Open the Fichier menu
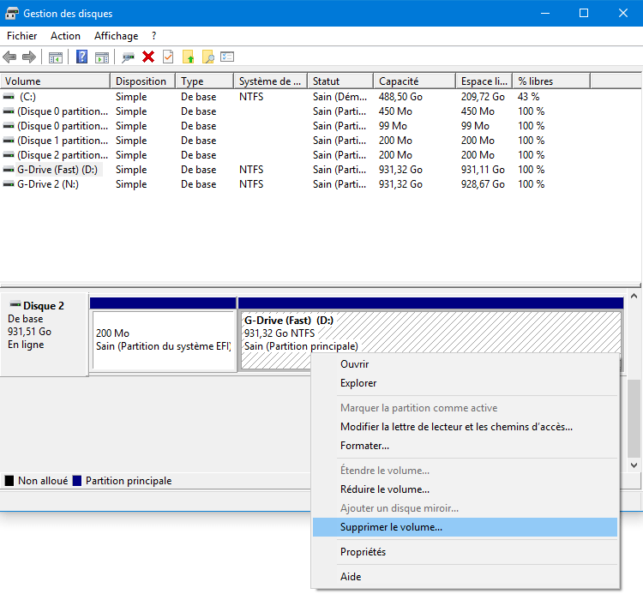643x594 pixels. click(x=21, y=36)
